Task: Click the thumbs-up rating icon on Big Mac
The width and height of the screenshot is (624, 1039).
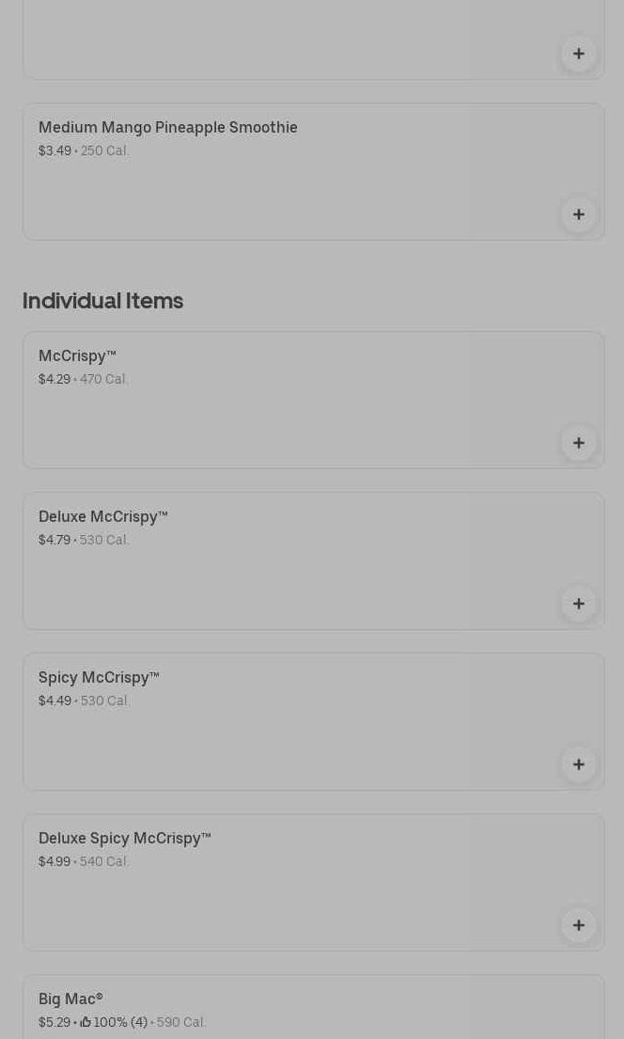Action: click(86, 1022)
